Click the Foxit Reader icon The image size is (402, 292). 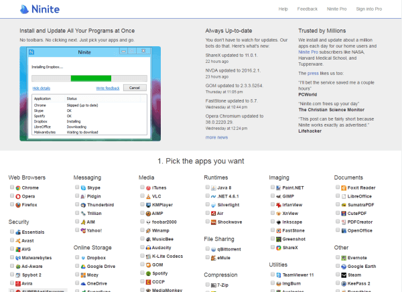pos(344,188)
